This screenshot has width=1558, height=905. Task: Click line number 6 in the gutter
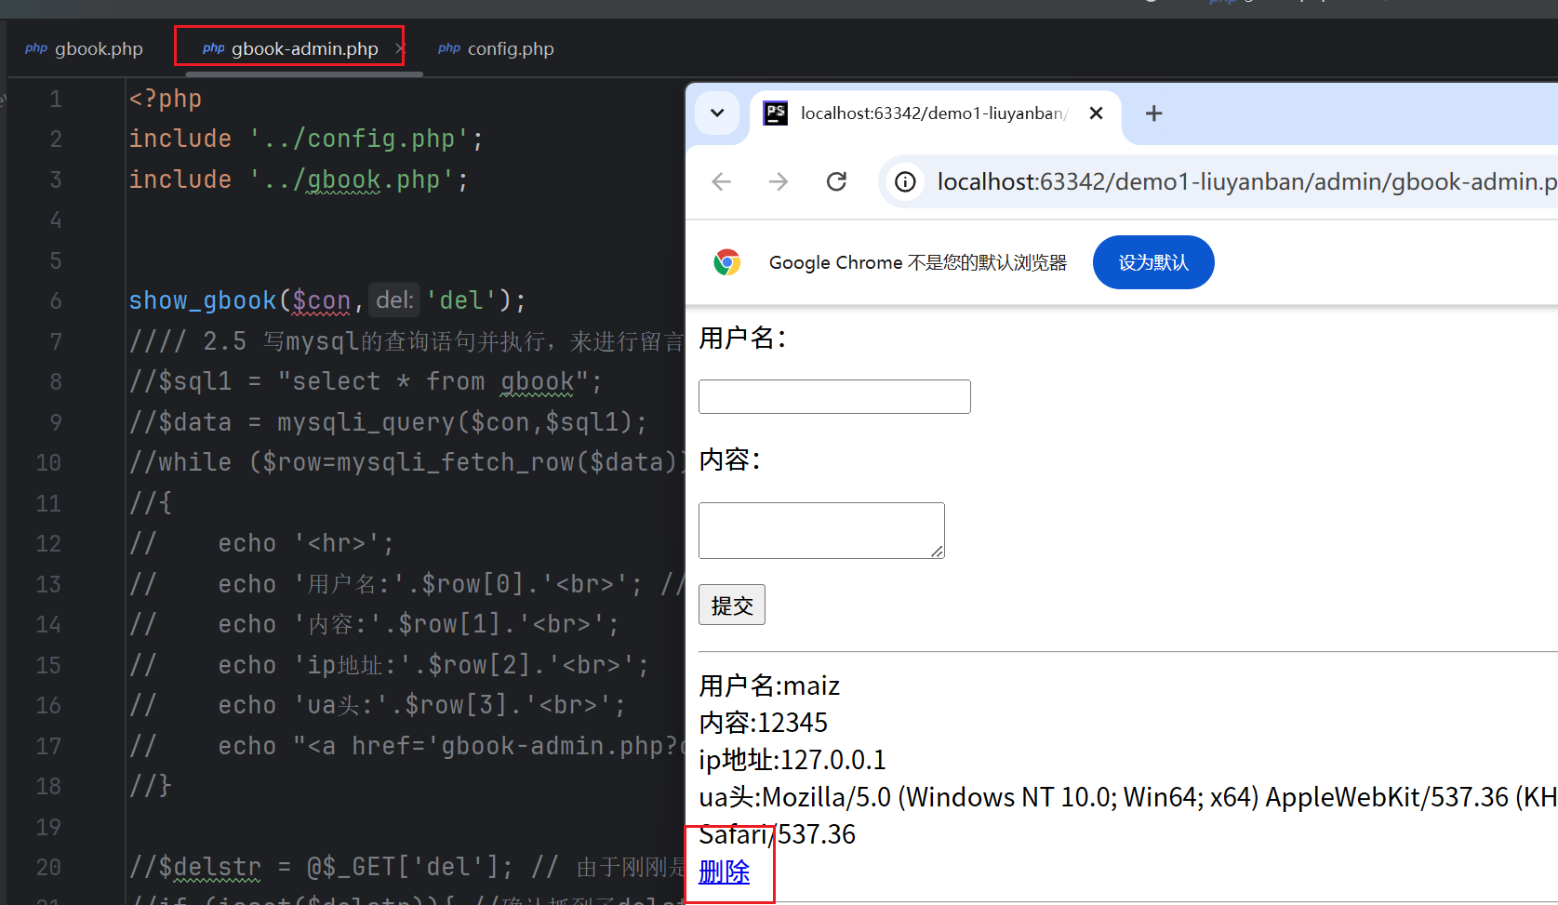[56, 300]
